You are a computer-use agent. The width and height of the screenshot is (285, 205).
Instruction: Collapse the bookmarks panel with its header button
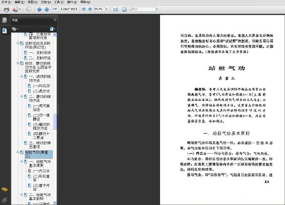pos(55,20)
